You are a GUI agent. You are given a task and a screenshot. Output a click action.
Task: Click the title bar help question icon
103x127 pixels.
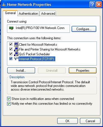point(92,4)
